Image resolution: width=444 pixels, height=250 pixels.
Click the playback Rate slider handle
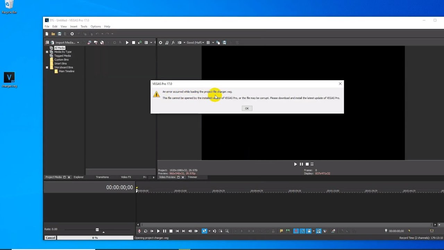click(x=97, y=230)
